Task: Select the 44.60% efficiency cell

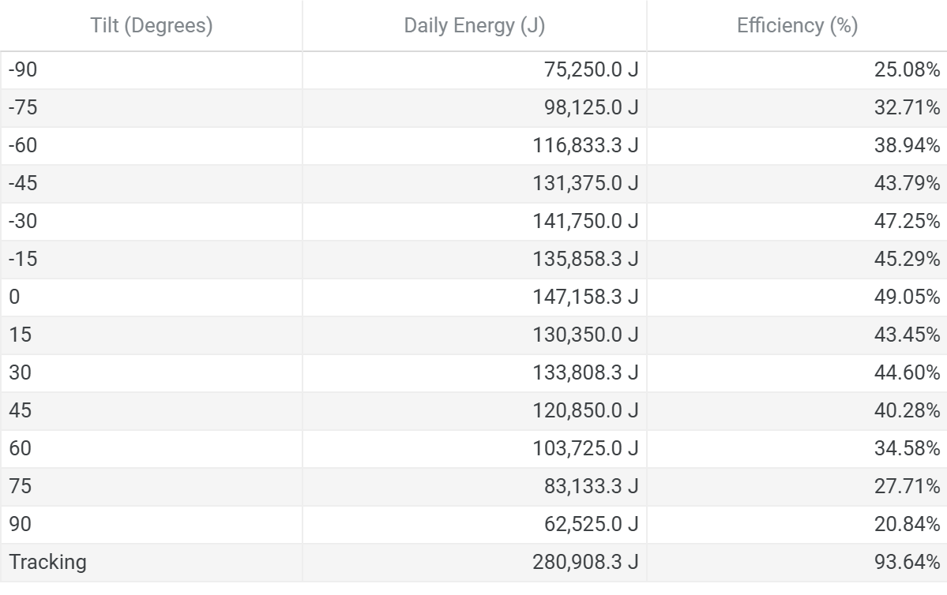Action: [797, 373]
